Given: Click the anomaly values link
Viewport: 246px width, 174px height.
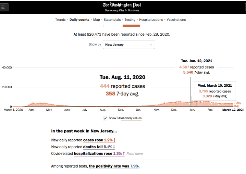Looking at the screenshot, I should (x=131, y=118).
